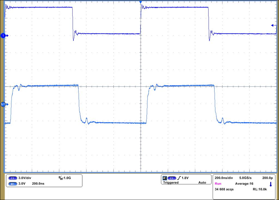Screen dimensions: 279x200
Task: Click the Average:16 acquisition mode readout
Action: [x=244, y=184]
